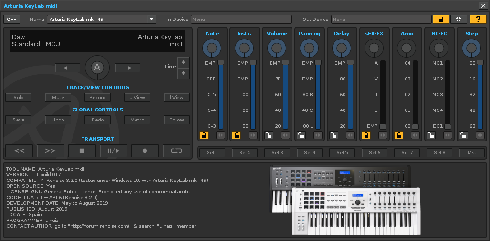490x241 pixels.
Task: Toggle the OFF power button
Action: (x=11, y=20)
